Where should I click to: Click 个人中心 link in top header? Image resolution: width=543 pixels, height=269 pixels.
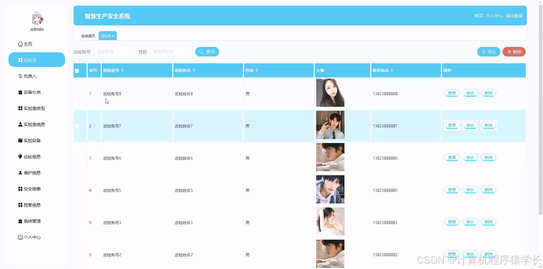coord(494,16)
